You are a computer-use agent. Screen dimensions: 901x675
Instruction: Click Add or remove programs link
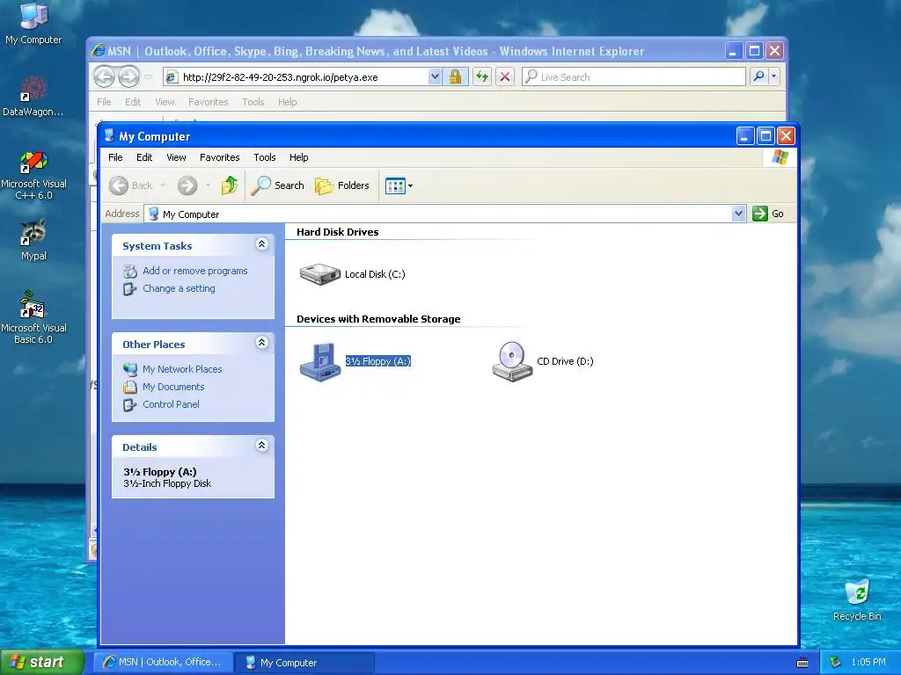194,271
